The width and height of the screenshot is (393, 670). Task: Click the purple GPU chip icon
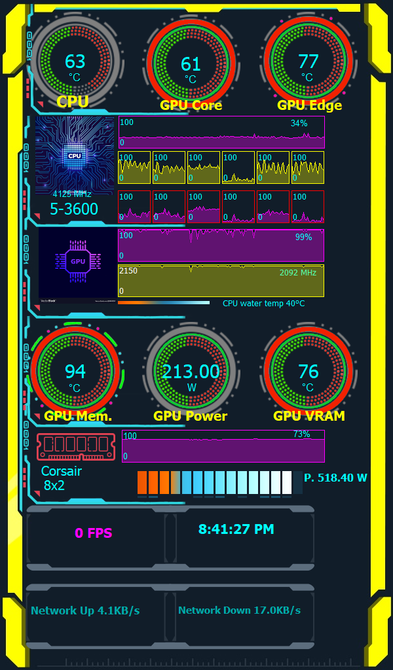(x=77, y=262)
